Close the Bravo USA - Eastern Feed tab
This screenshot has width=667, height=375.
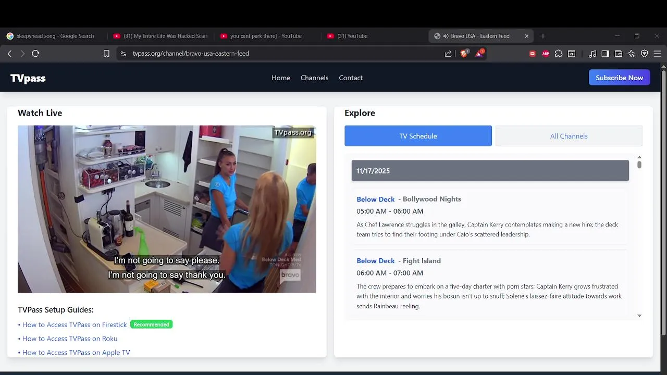(x=526, y=36)
